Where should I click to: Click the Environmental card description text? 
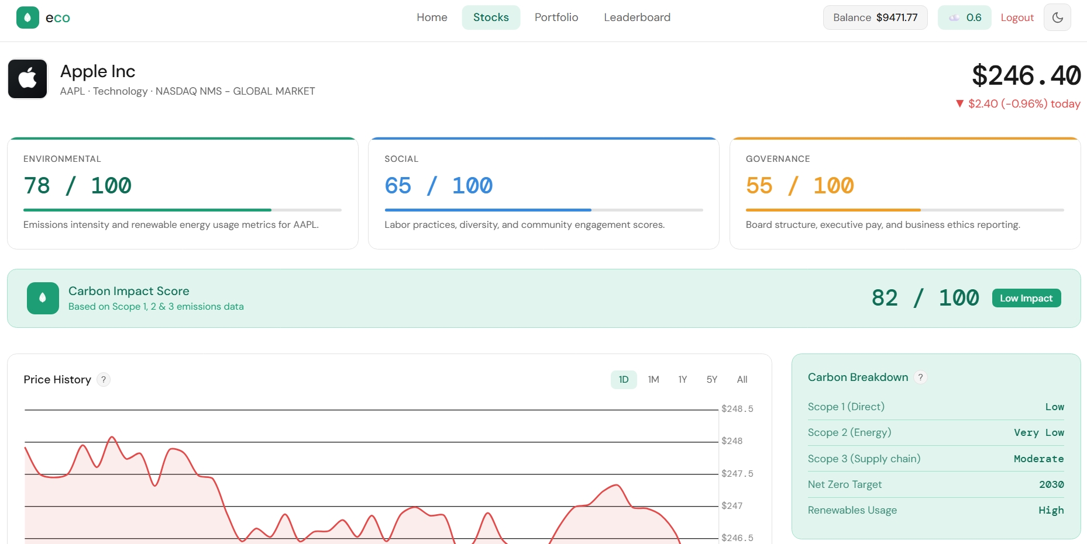click(171, 225)
